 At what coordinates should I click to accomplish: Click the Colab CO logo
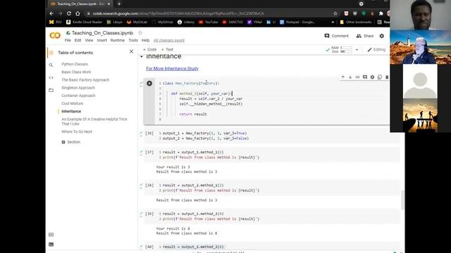click(55, 36)
